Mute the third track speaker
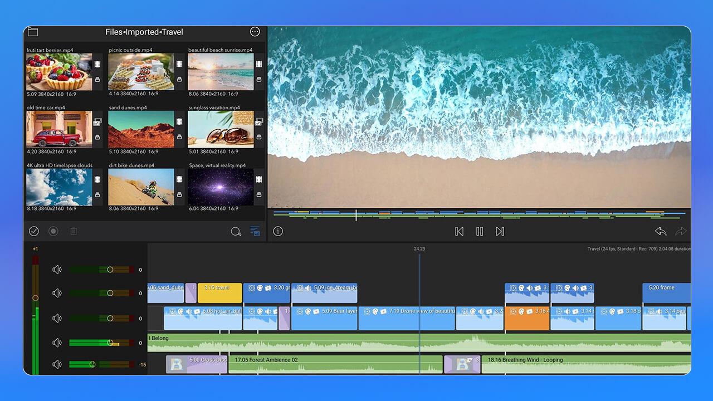This screenshot has height=401, width=713. pyautogui.click(x=57, y=318)
